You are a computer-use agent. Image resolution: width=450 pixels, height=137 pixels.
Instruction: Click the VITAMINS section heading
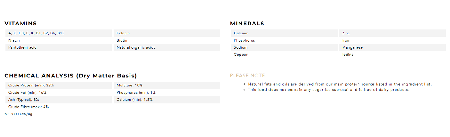(x=21, y=24)
